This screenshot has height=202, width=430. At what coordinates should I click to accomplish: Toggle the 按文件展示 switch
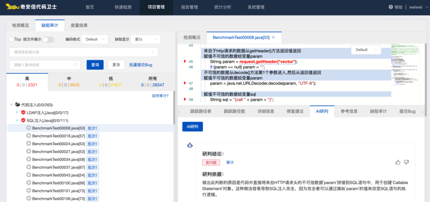coord(48,39)
